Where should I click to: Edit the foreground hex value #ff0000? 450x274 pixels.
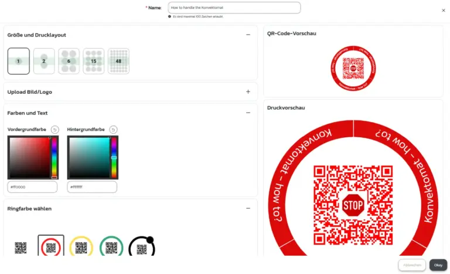tap(32, 187)
